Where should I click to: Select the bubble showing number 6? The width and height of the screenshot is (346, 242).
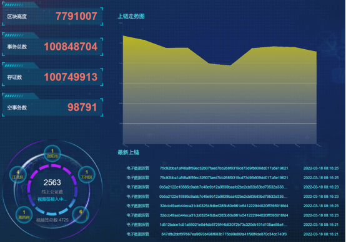[x=81, y=214]
